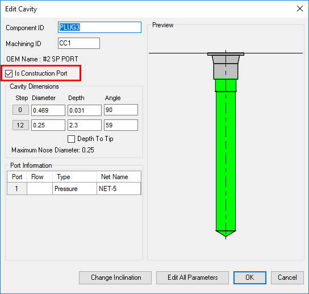Click the Machining ID field CC1

[79, 43]
